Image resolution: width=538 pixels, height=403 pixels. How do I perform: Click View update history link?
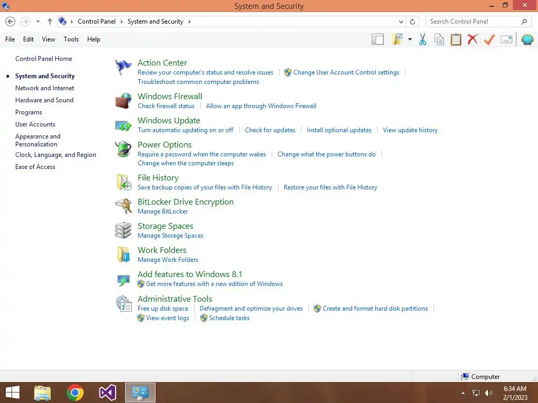point(410,130)
